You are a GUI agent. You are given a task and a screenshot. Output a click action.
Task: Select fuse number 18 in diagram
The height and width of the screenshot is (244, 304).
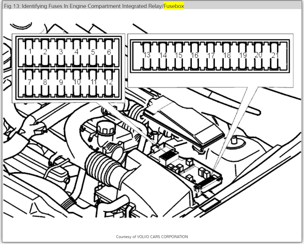[227, 55]
